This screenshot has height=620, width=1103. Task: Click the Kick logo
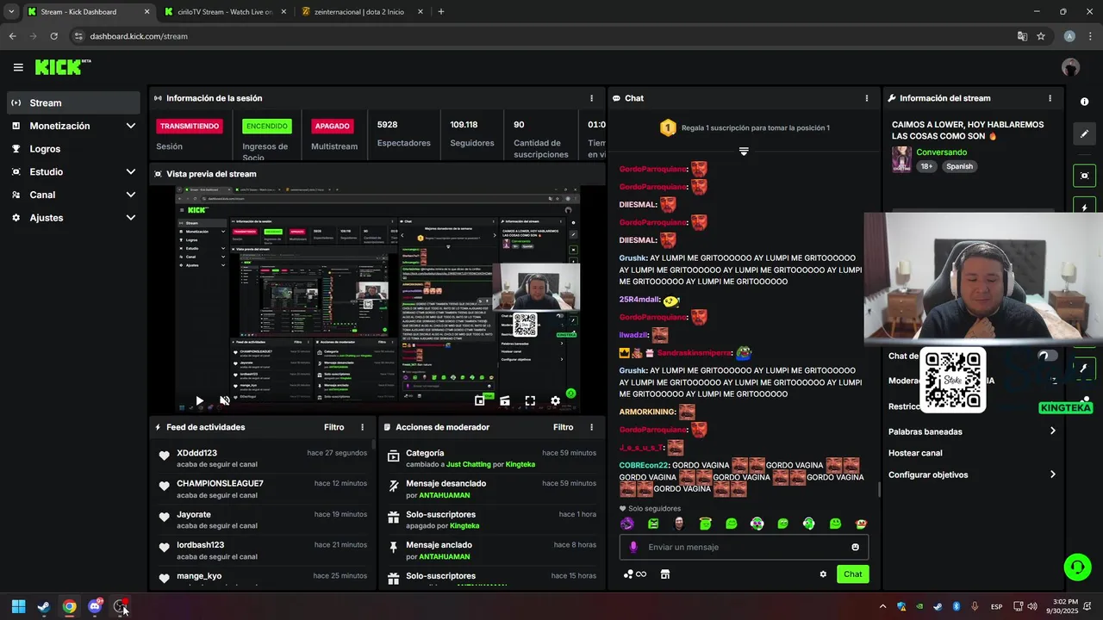(x=62, y=66)
